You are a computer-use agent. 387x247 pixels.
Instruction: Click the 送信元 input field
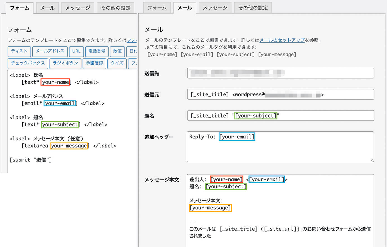(280, 94)
